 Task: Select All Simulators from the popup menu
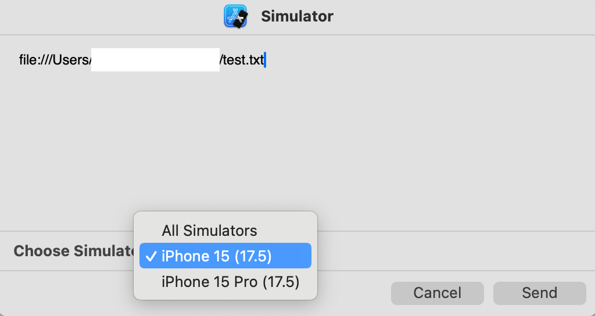pos(209,231)
